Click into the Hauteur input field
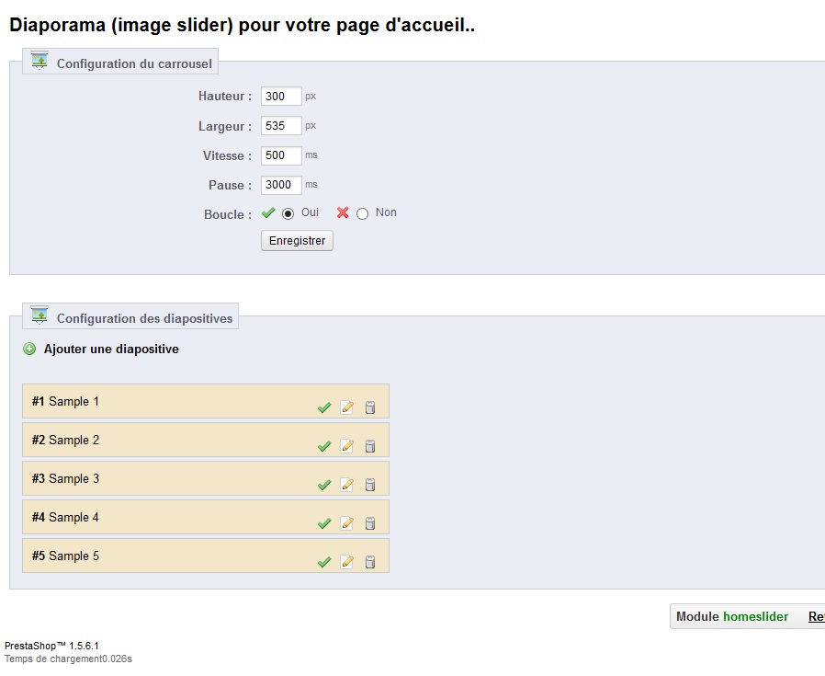The image size is (825, 676). (281, 97)
